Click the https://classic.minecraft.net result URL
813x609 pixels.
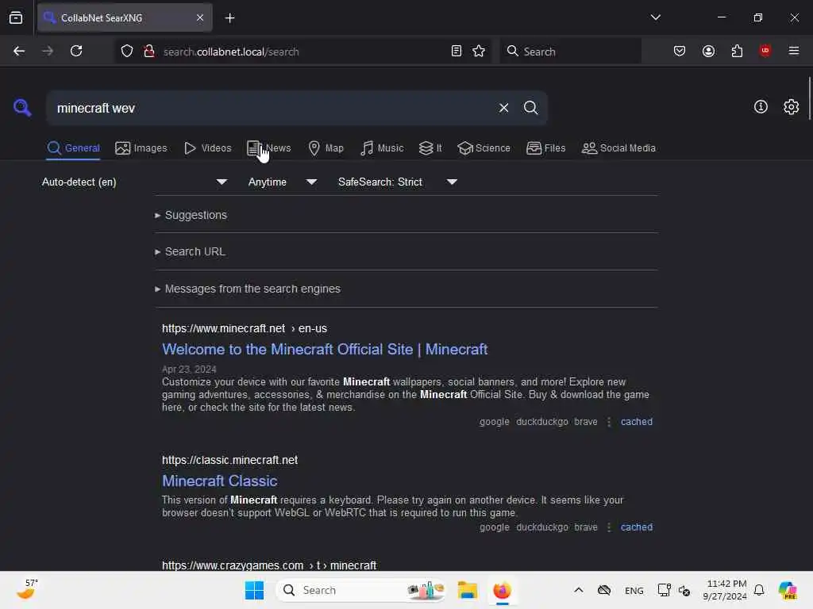click(229, 460)
